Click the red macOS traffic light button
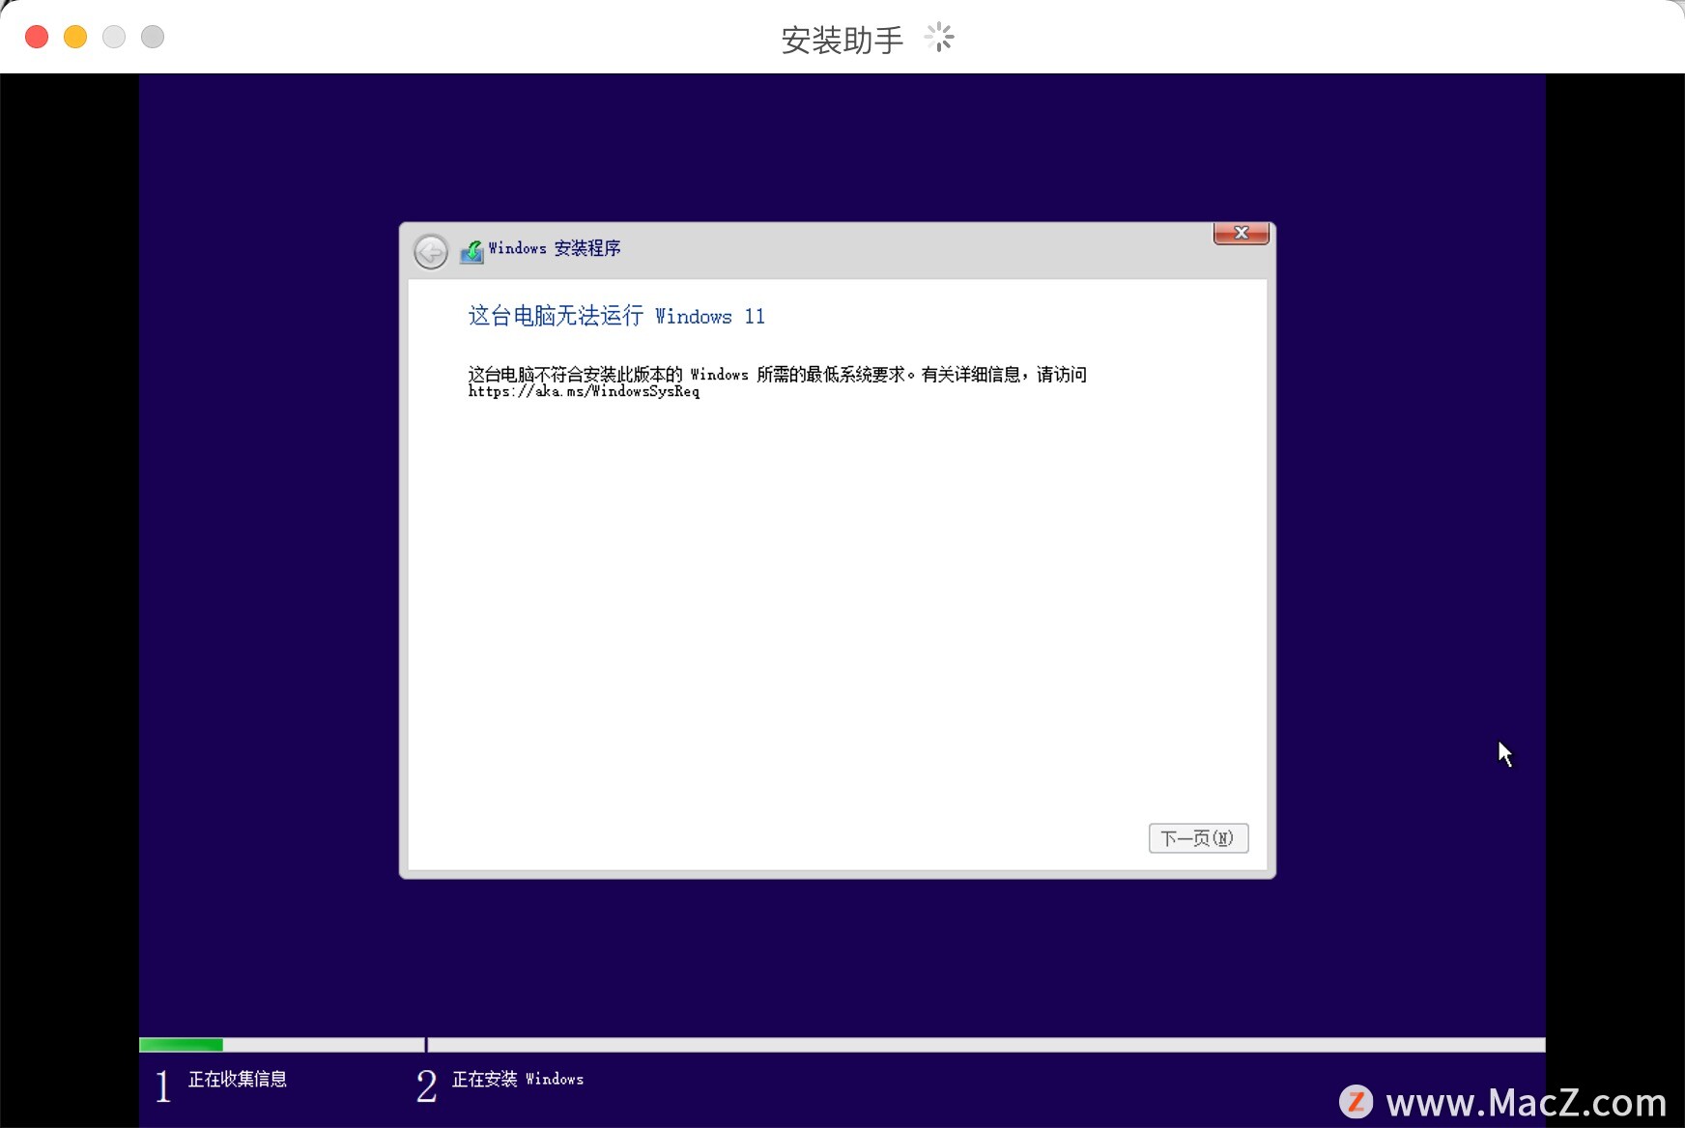The image size is (1685, 1128). tap(36, 36)
